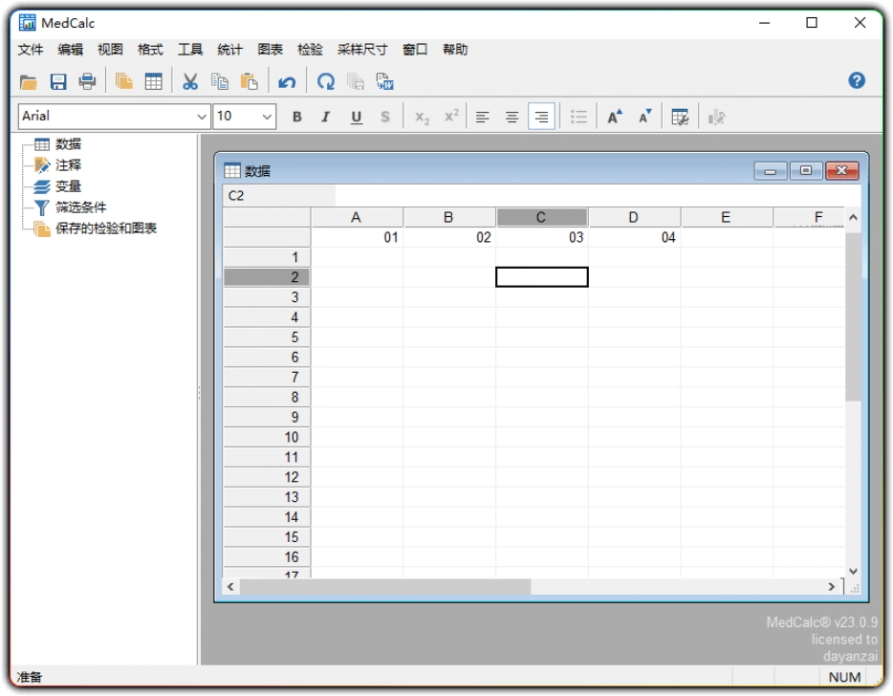
Task: Undo the last action with the arrow icon
Action: click(x=287, y=81)
